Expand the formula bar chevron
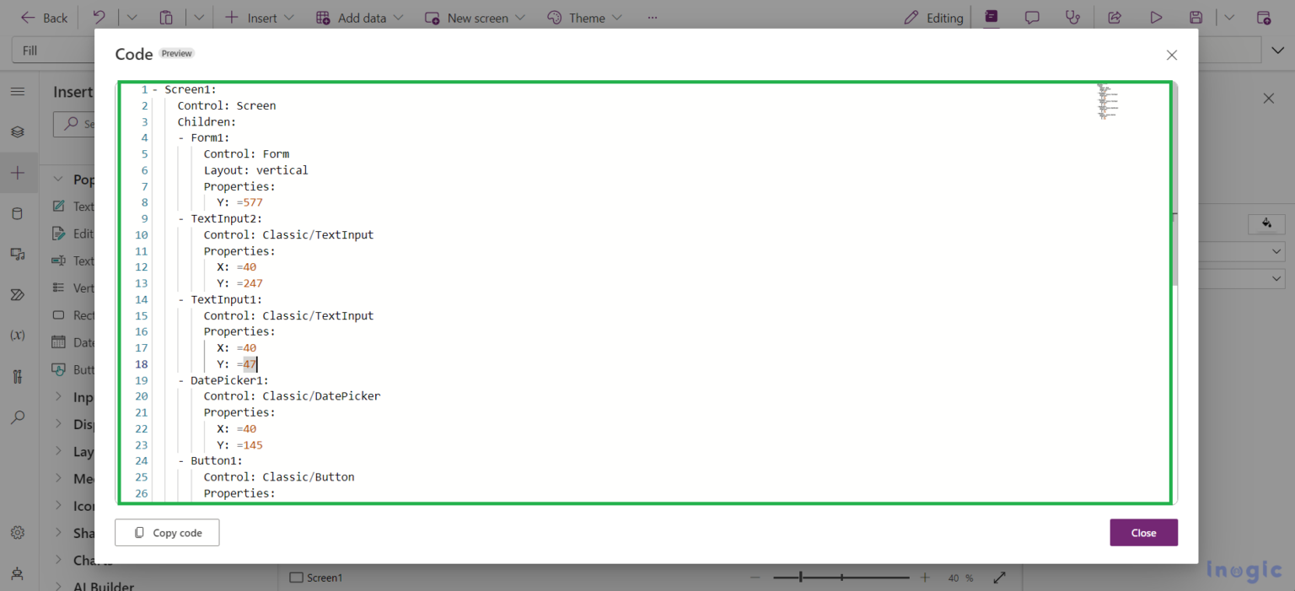This screenshot has height=591, width=1295. (1277, 51)
